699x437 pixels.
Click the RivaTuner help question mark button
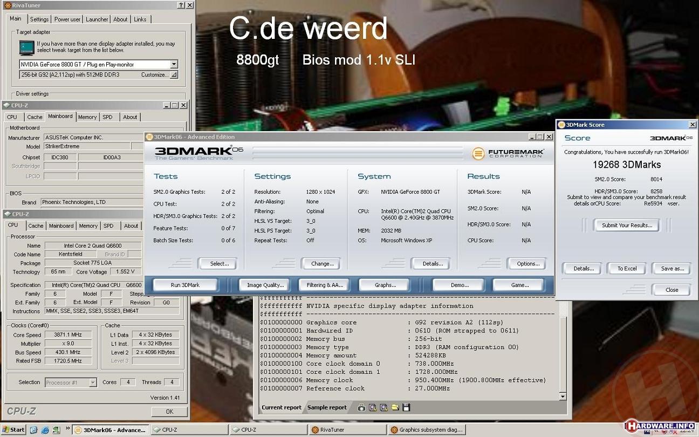point(180,5)
